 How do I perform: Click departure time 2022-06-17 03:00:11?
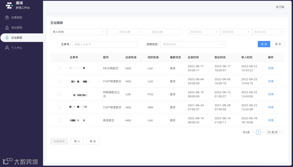click(196, 68)
